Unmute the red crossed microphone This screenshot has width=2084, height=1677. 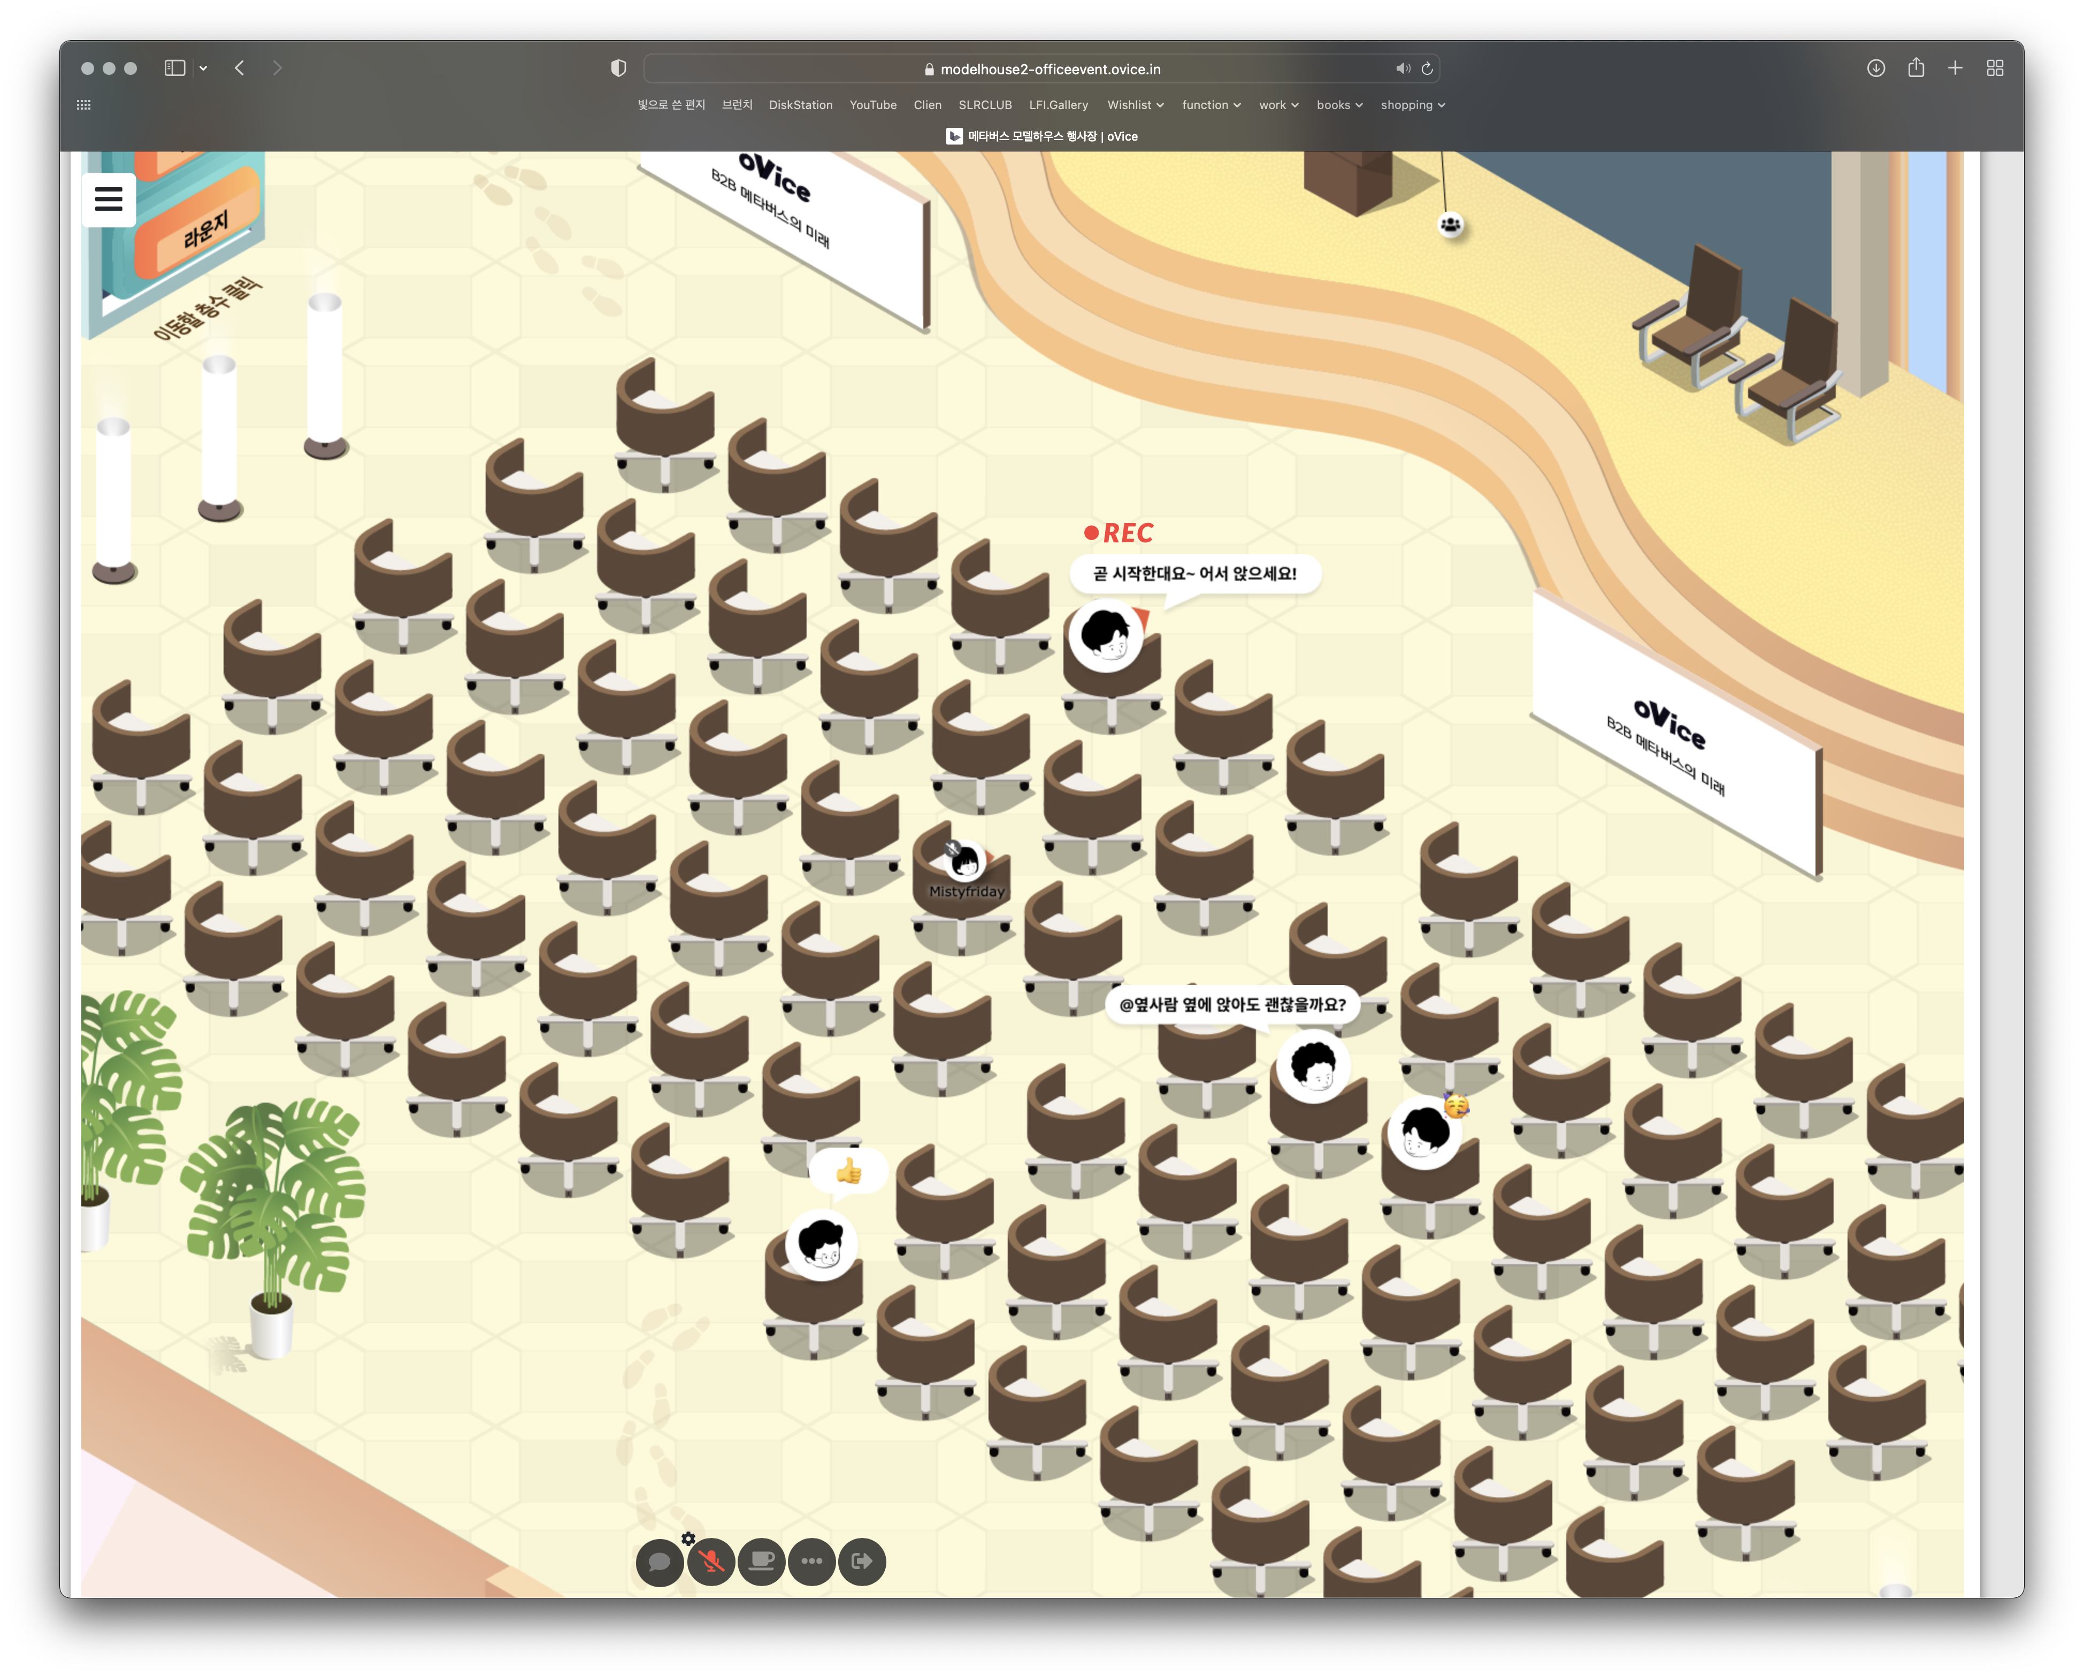(x=711, y=1562)
